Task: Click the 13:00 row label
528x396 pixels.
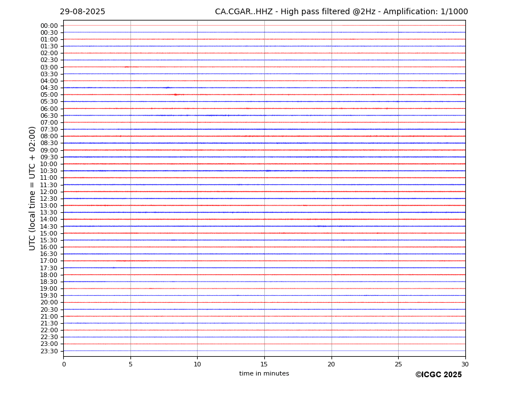Action: [49, 205]
